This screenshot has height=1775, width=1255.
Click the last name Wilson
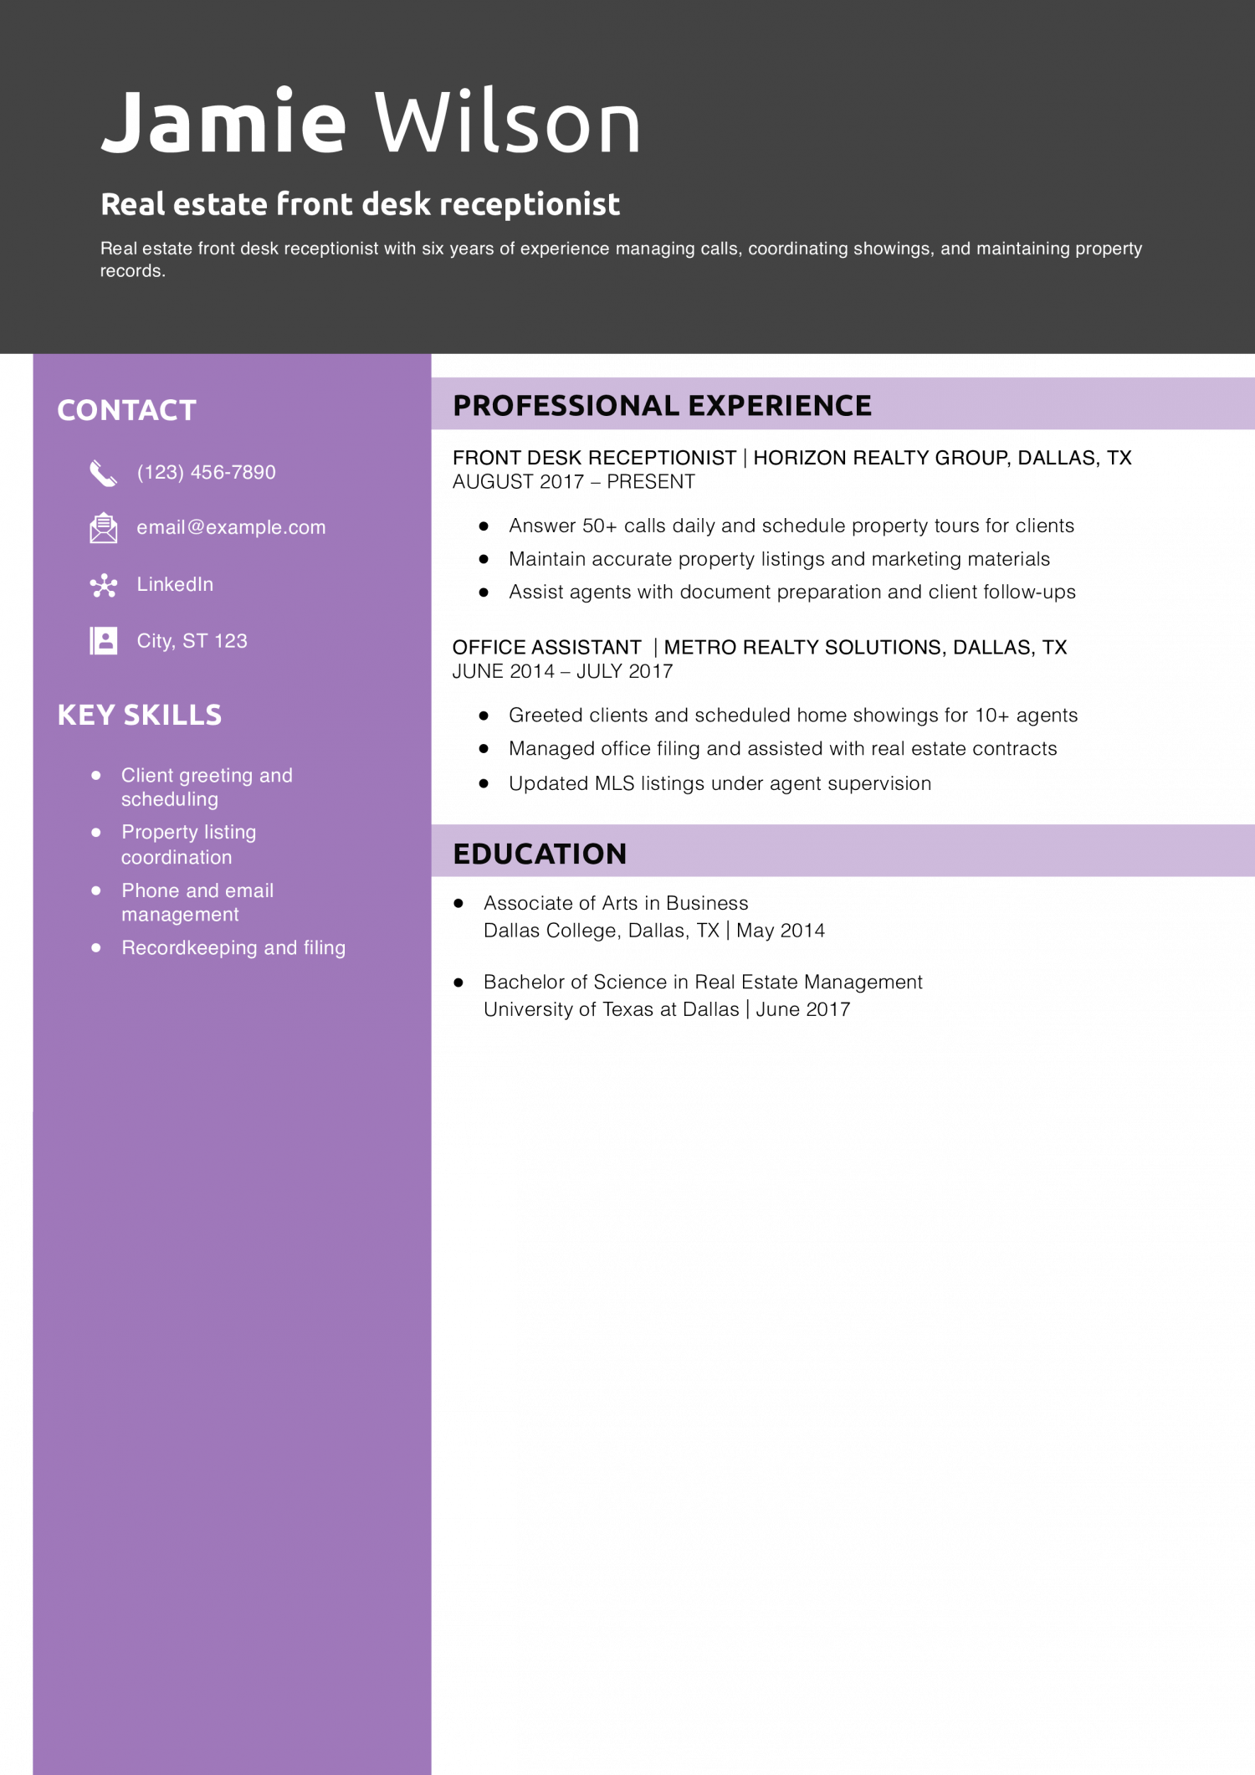pyautogui.click(x=507, y=123)
